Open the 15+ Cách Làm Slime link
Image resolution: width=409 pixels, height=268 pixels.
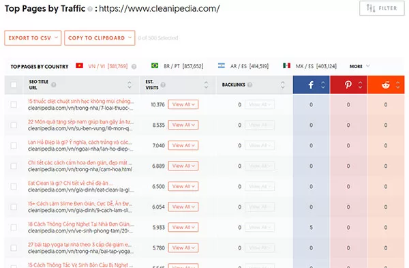click(80, 203)
